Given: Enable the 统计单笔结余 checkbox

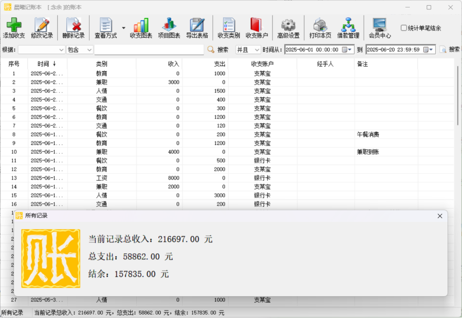Looking at the screenshot, I should point(404,28).
